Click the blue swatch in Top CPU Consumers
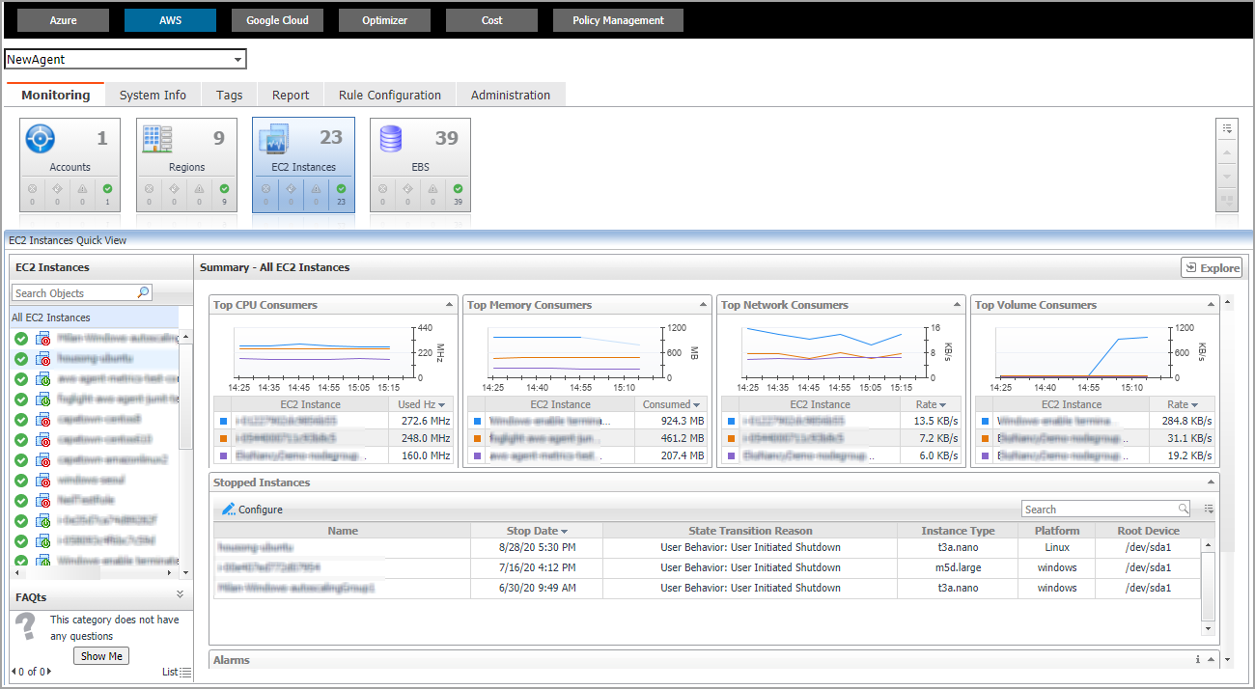 point(224,422)
